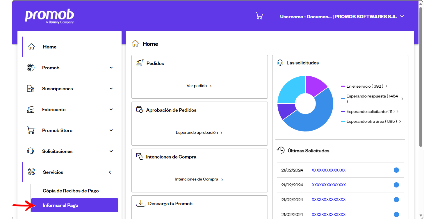
Task: Click the Promob Store cart icon
Action: (x=31, y=130)
